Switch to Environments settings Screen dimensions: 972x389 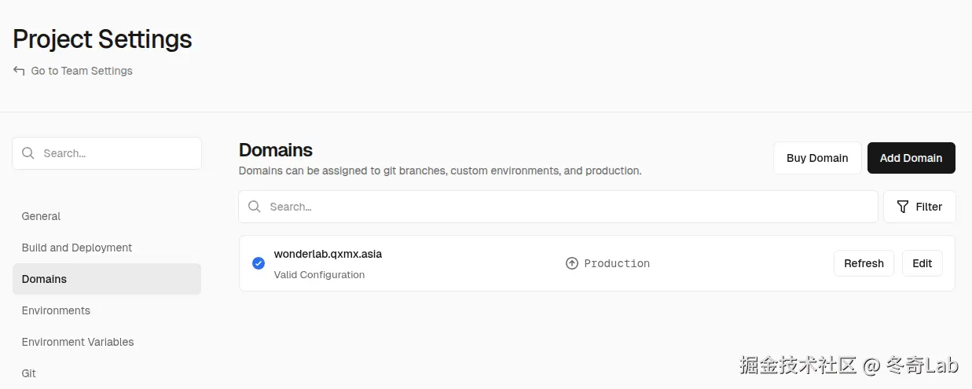coord(56,310)
